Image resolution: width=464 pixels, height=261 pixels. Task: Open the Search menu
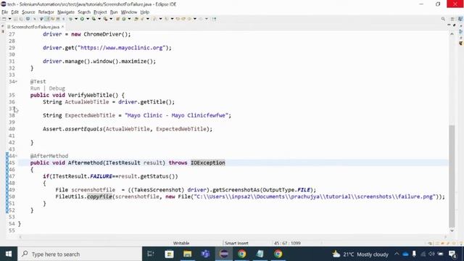(84, 12)
